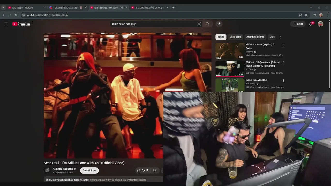Open options for Rihanna Work video

pos(283,45)
